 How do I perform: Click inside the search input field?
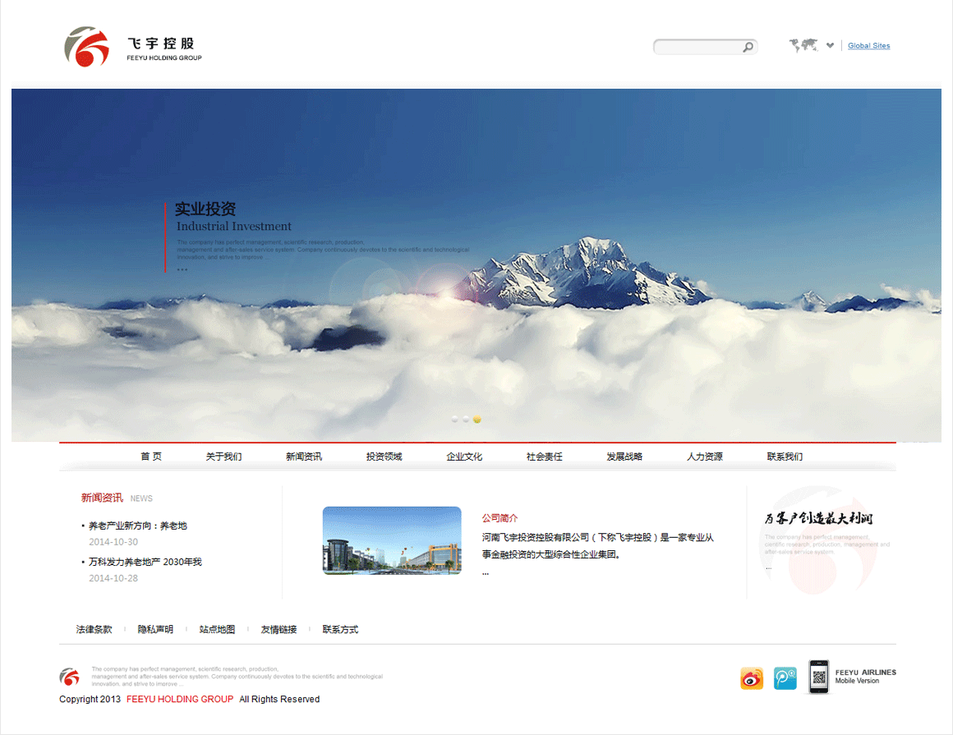698,47
